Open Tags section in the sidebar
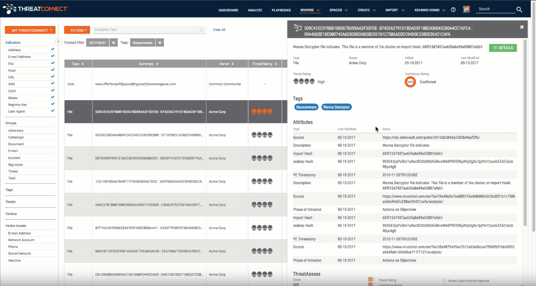Viewport: 536px width, 286px height. point(9,190)
